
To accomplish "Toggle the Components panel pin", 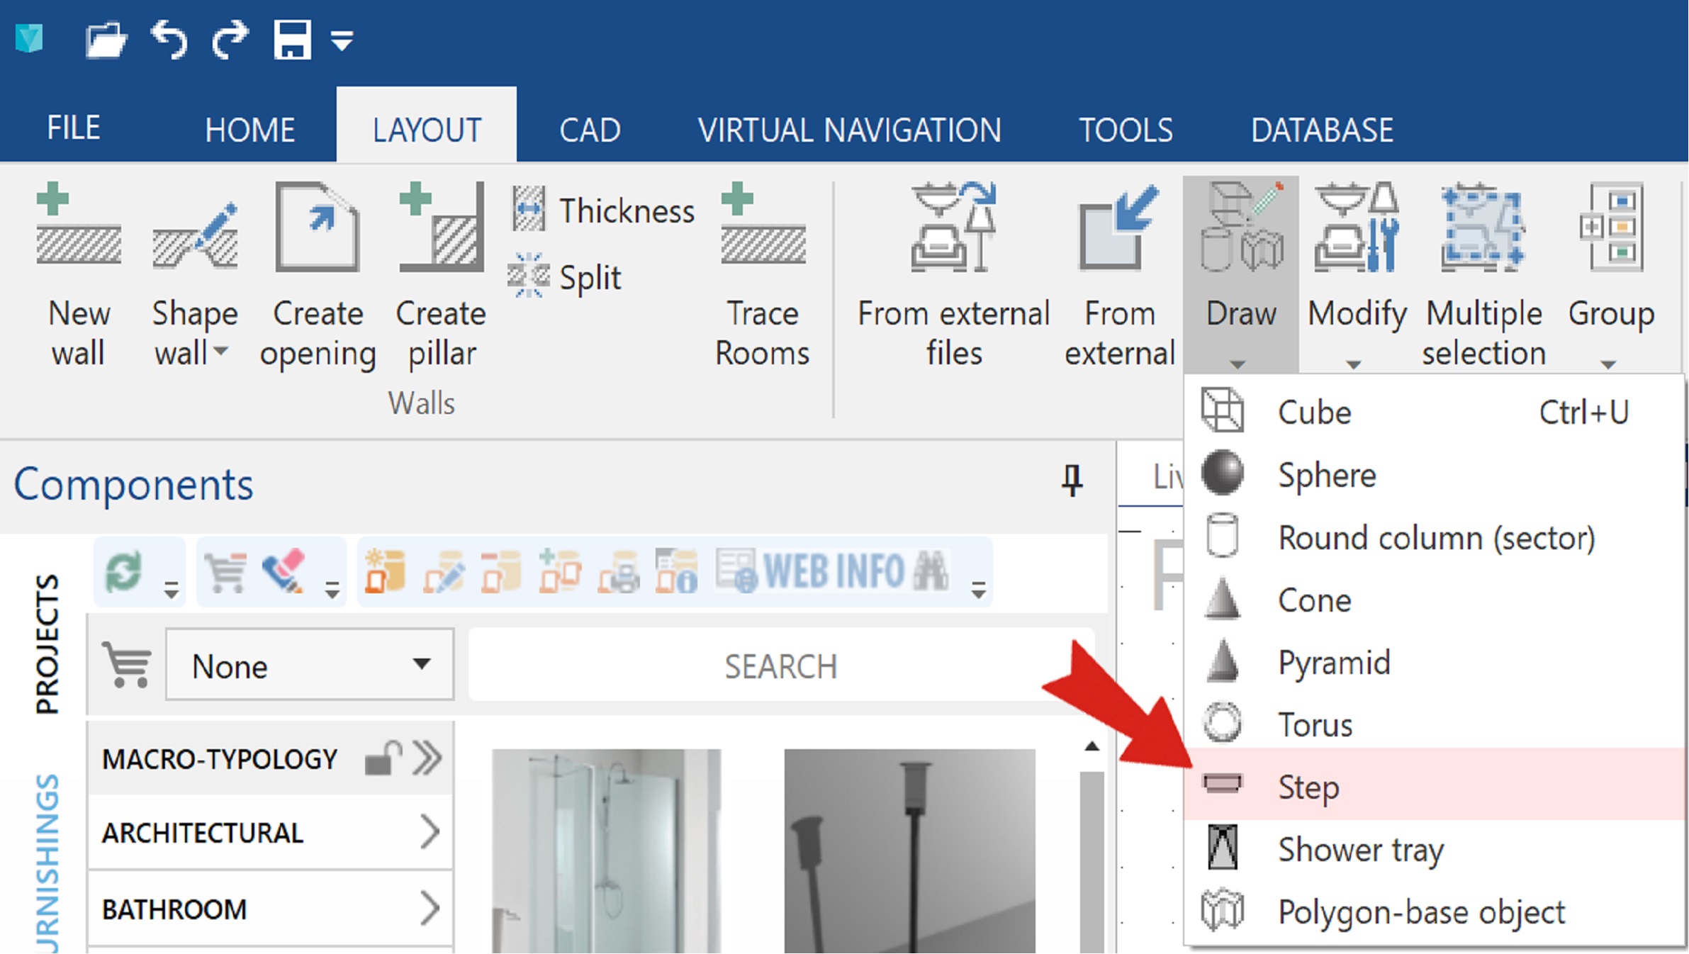I will click(x=1072, y=481).
